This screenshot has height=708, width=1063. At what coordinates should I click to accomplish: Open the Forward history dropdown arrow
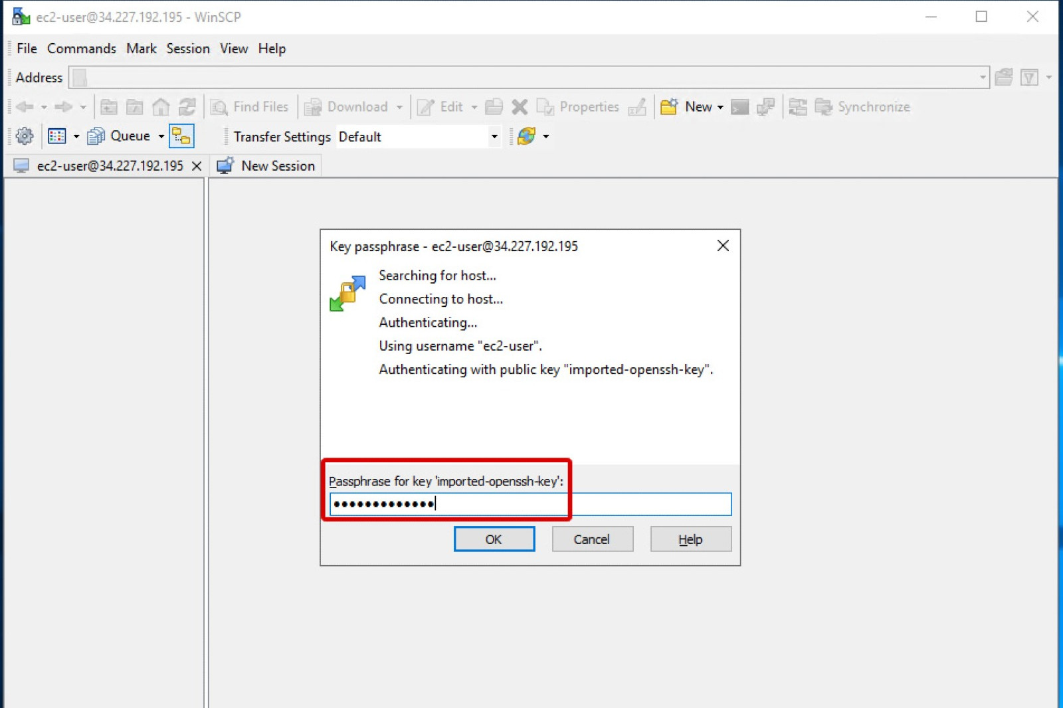pyautogui.click(x=83, y=107)
